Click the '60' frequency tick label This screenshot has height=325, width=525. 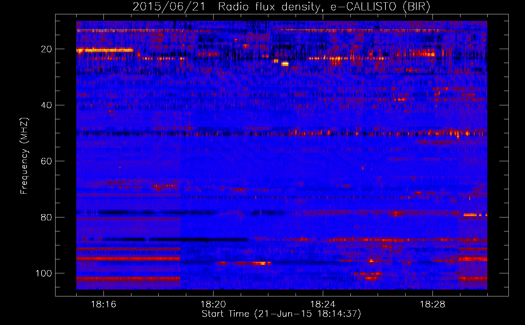[46, 161]
